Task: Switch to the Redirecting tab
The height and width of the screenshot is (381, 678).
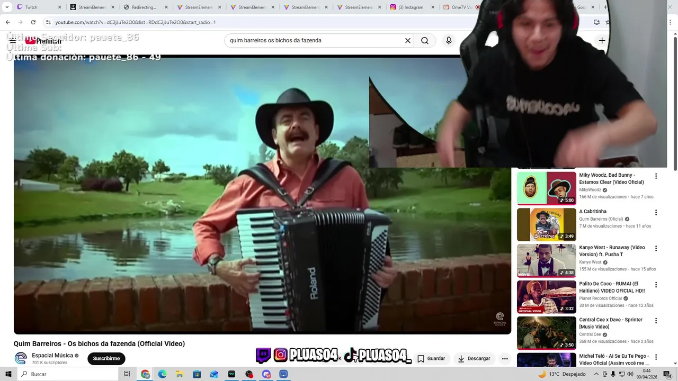Action: click(145, 7)
